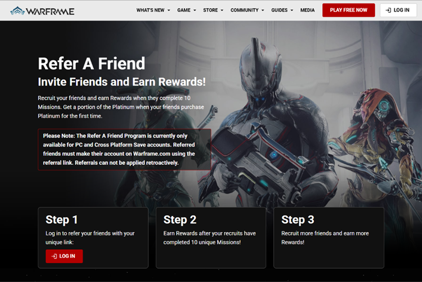Viewport: 422px width, 282px height.
Task: Click the Play Free Now button
Action: point(348,10)
